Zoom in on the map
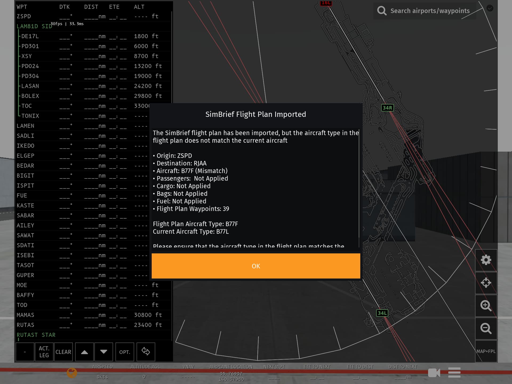 tap(486, 306)
